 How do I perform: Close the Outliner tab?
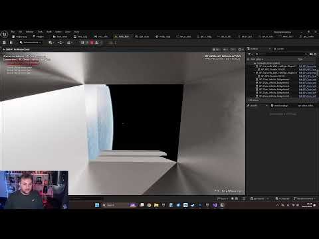coord(270,48)
